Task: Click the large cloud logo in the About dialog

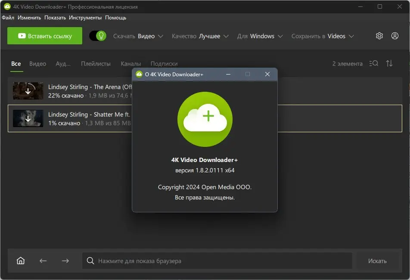Action: [205, 119]
